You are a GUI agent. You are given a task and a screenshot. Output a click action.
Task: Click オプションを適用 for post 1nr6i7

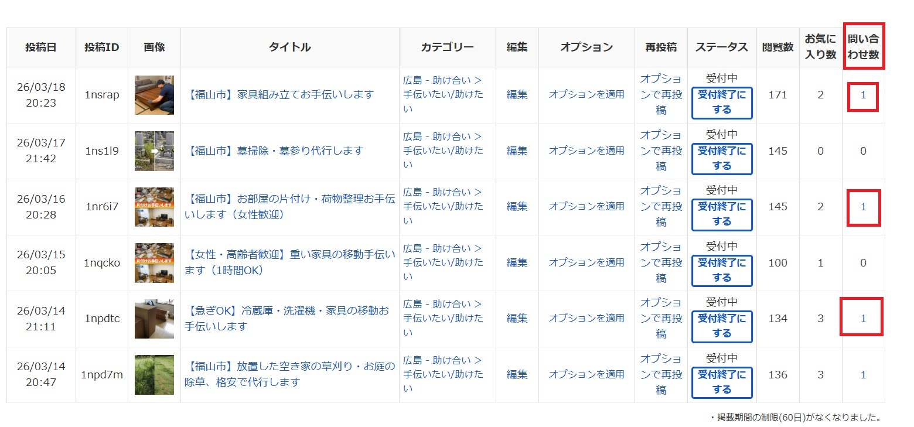click(x=586, y=206)
